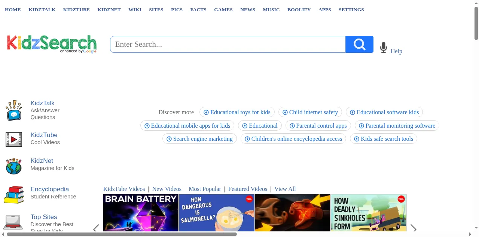Select the plain Educational chip
This screenshot has height=237, width=479.
coord(260,126)
